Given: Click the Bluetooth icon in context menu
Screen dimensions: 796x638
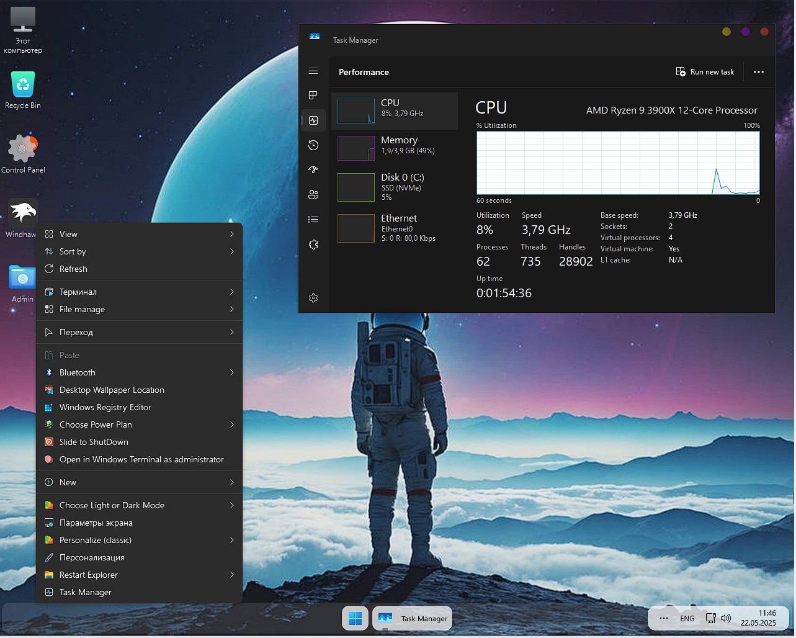Looking at the screenshot, I should click(49, 372).
